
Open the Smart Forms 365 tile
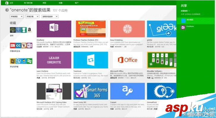pyautogui.click(x=91, y=91)
